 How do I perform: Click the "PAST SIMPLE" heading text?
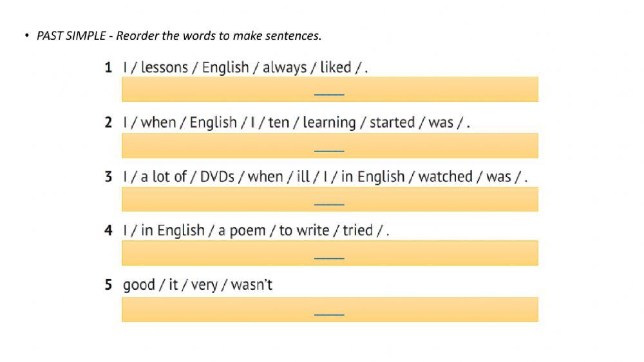[x=71, y=36]
